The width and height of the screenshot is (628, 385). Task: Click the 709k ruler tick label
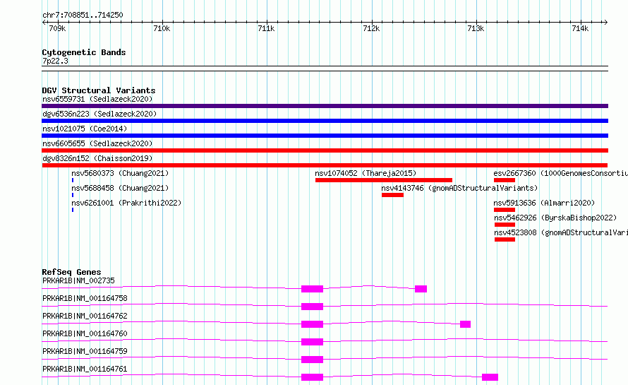click(x=57, y=28)
